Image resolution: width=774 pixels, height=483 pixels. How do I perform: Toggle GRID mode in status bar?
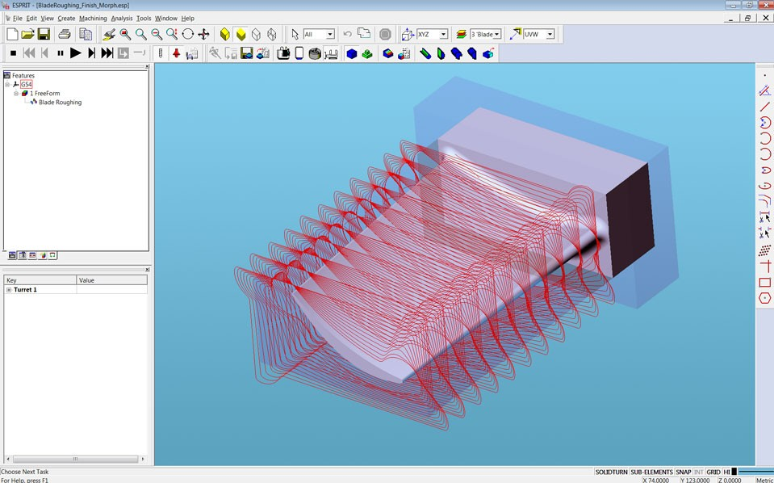(x=713, y=472)
